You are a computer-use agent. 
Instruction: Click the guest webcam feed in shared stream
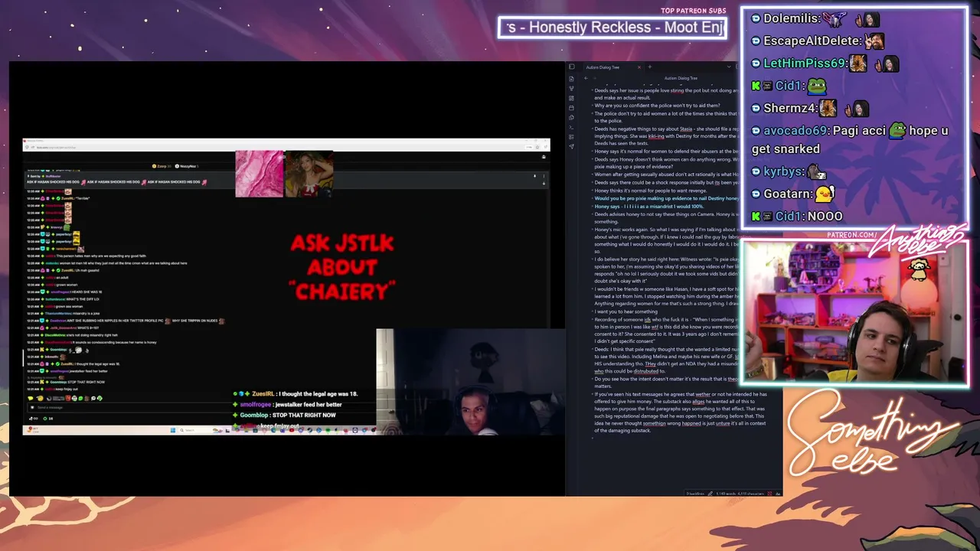pyautogui.click(x=471, y=382)
